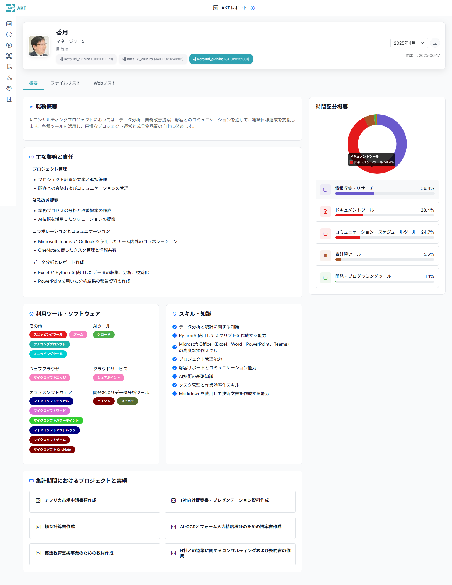Open the face recognition user icon

9,56
